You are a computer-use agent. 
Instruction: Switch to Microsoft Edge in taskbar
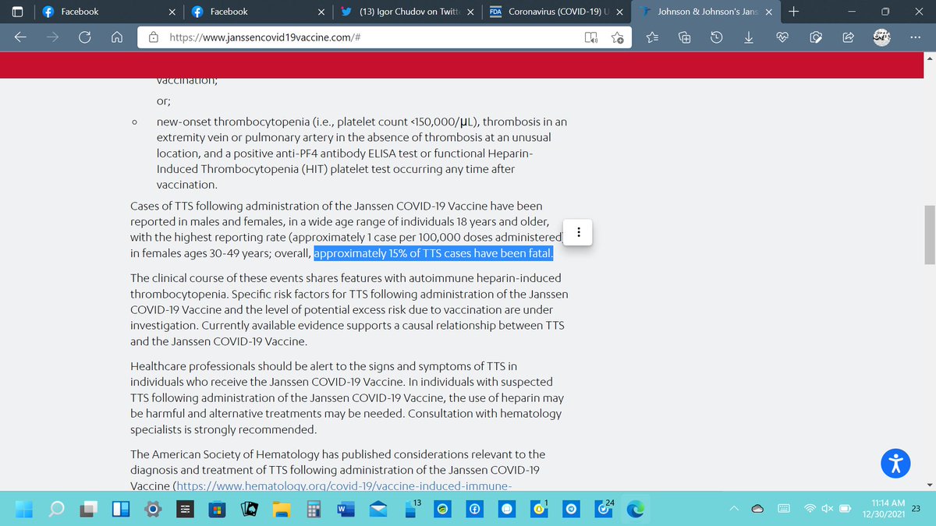point(636,509)
